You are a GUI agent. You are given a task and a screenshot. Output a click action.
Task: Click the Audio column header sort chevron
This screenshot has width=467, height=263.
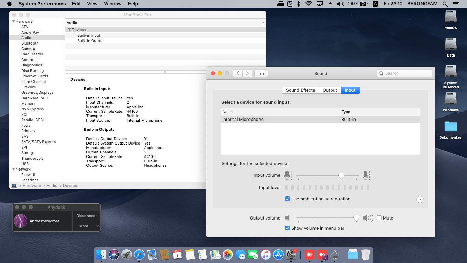click(x=263, y=23)
